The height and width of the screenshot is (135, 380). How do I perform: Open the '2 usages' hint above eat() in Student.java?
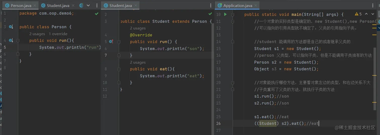138,62
